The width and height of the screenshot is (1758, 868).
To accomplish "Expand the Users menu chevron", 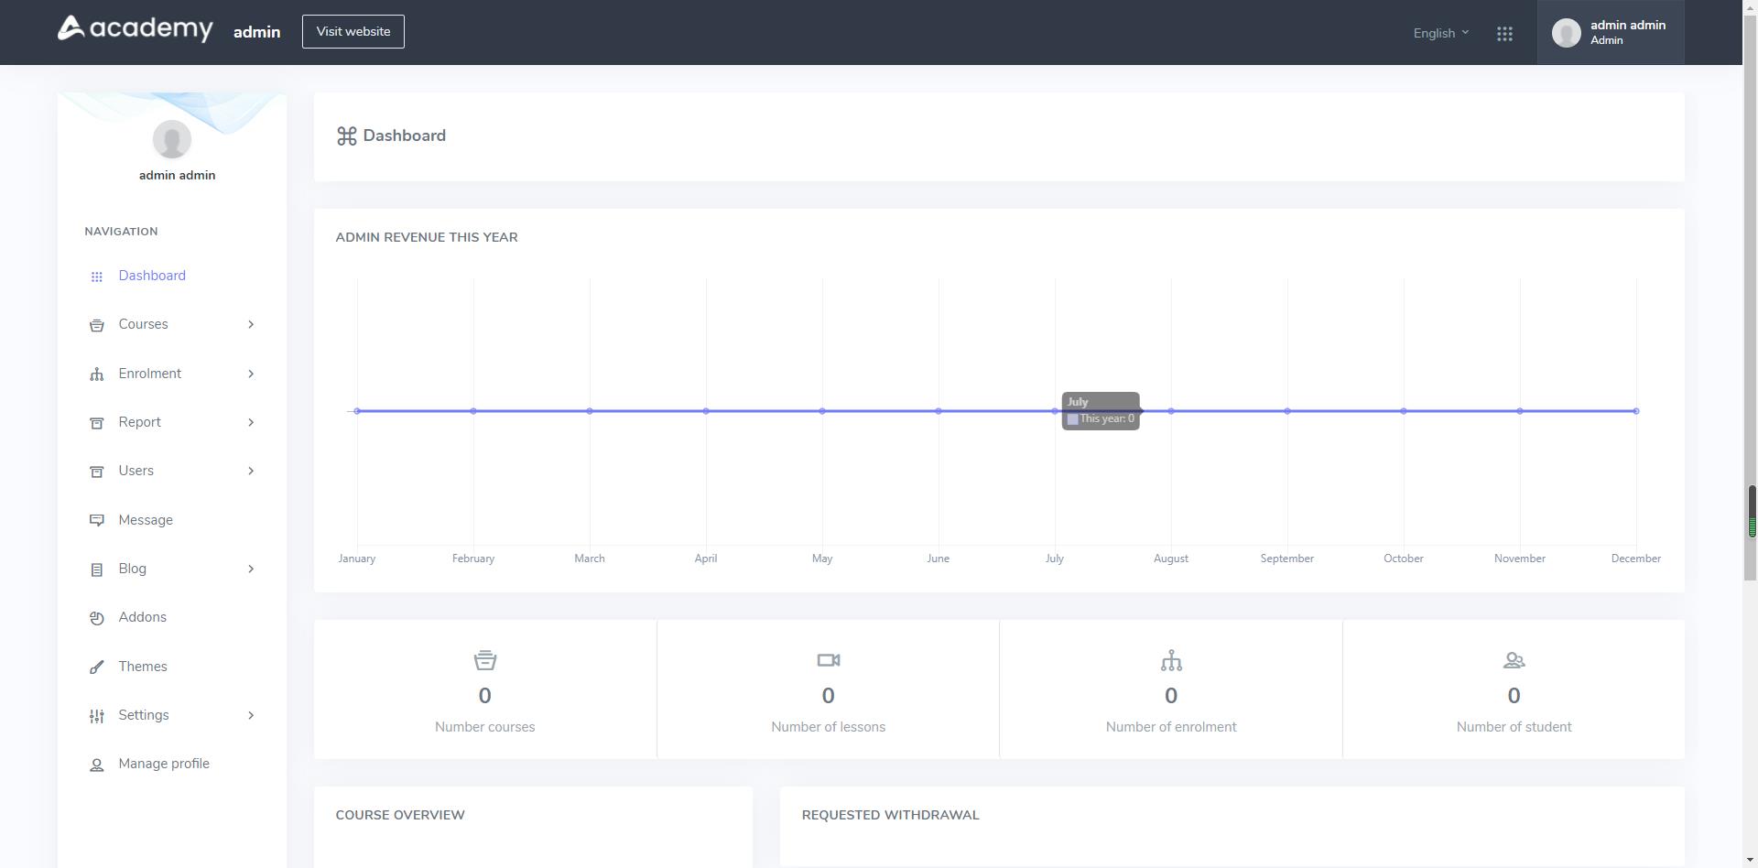I will pos(251,471).
